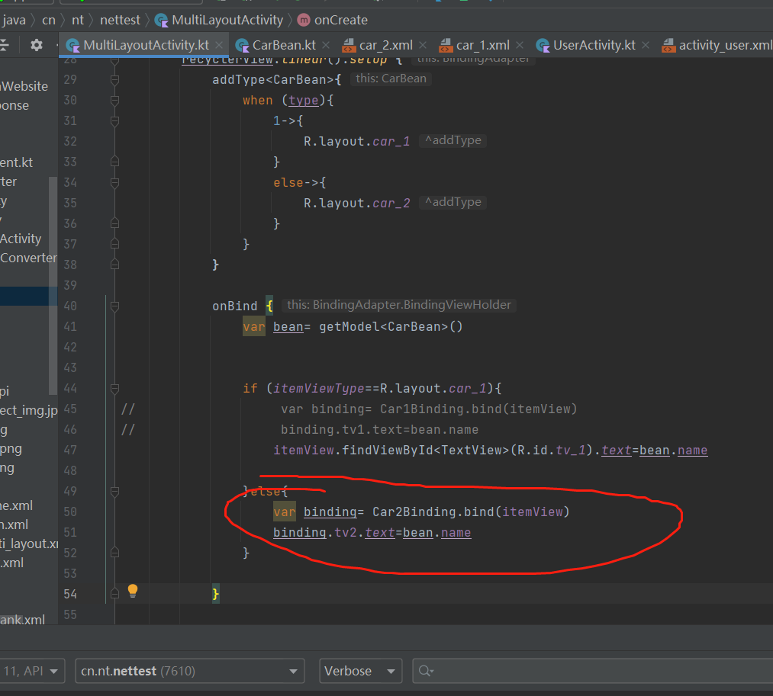This screenshot has width=773, height=696.
Task: Click the itemViewType identifier on line 44
Action: point(318,389)
